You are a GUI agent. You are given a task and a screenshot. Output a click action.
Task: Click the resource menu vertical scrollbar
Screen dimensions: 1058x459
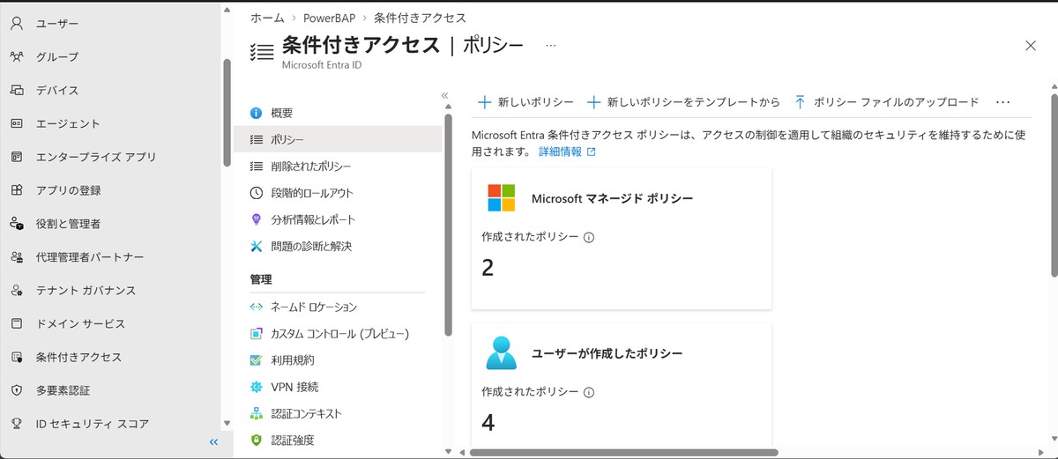(x=448, y=225)
